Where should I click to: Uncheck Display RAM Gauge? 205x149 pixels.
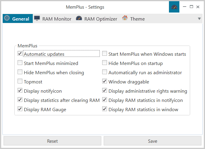coord(20,109)
